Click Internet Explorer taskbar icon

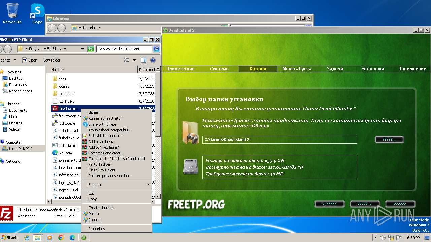[27, 238]
